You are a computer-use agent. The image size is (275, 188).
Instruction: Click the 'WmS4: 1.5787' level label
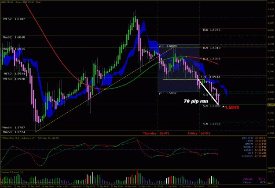(x=14, y=128)
